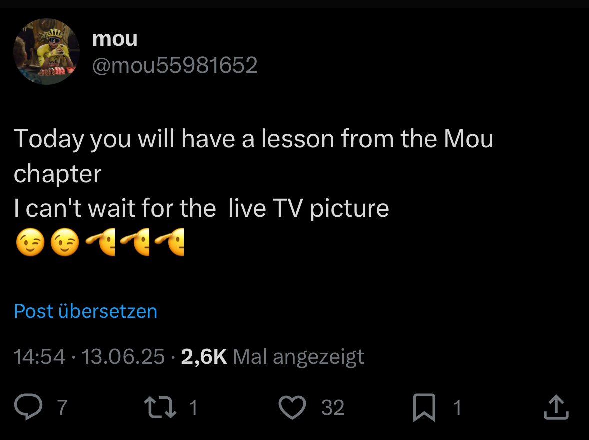Click the first winking face emoji
Image resolution: width=589 pixels, height=440 pixels.
pos(30,242)
